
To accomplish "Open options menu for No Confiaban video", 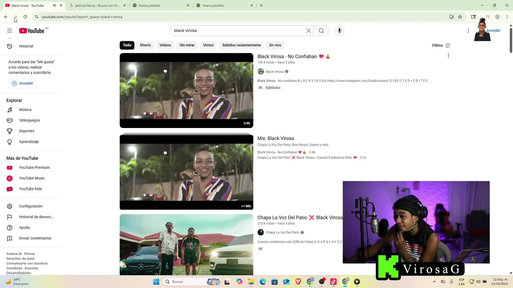I will coord(448,56).
